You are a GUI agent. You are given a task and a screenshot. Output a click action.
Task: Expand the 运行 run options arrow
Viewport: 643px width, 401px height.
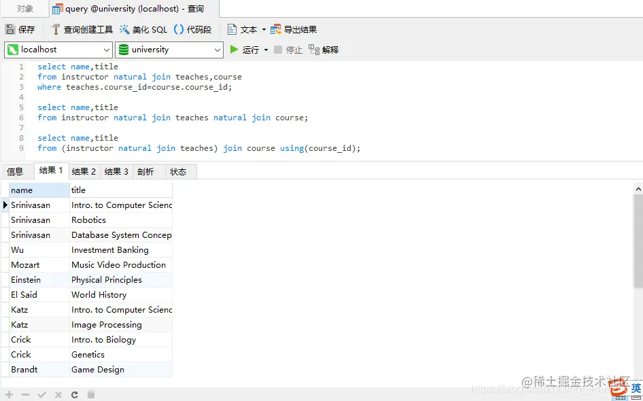tap(266, 50)
